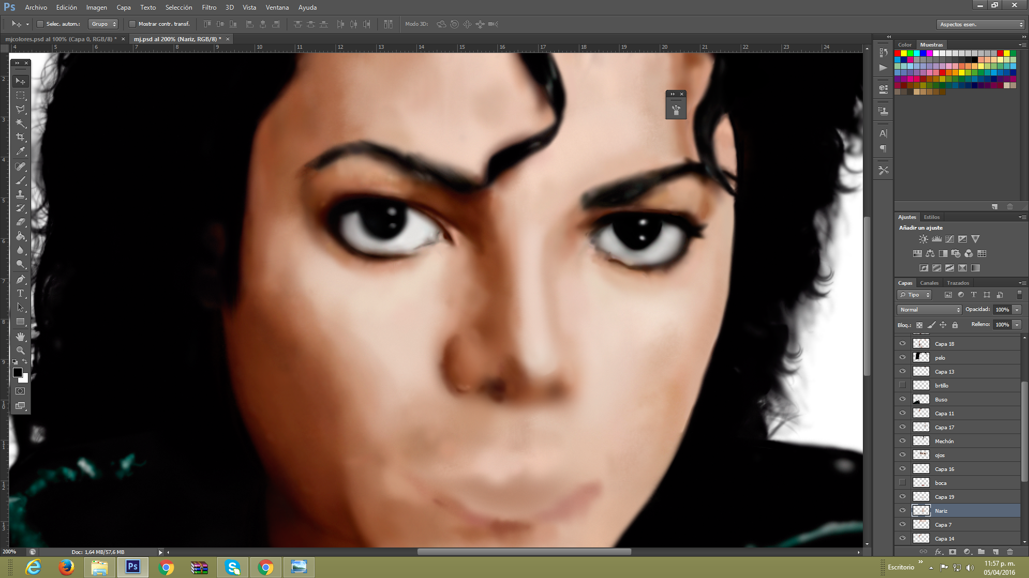1029x578 pixels.
Task: Switch to the Canales tab
Action: point(929,283)
